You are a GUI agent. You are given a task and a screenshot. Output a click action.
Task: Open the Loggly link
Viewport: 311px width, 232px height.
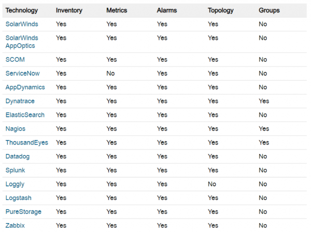coord(15,184)
